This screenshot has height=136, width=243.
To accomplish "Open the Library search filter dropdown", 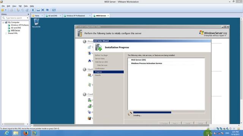I will pos(27,18).
